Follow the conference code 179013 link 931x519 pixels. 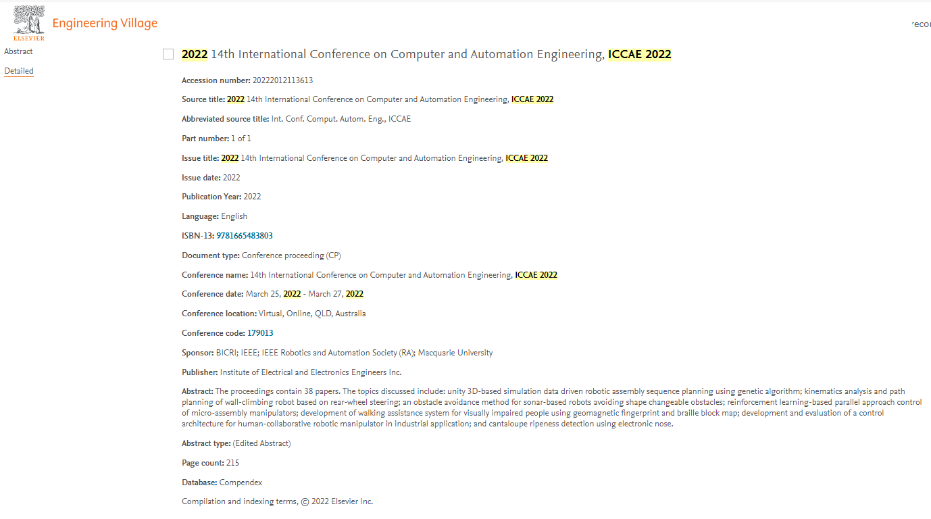(260, 333)
